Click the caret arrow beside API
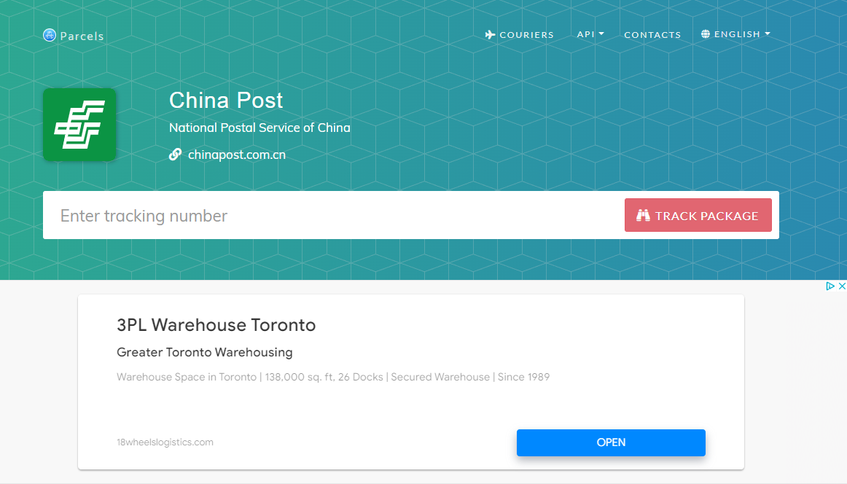 601,34
